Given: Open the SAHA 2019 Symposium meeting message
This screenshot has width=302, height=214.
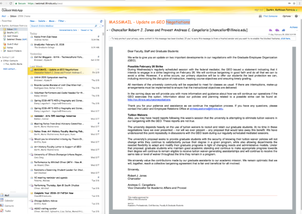Looking at the screenshot, I should pyautogui.click(x=65, y=79).
